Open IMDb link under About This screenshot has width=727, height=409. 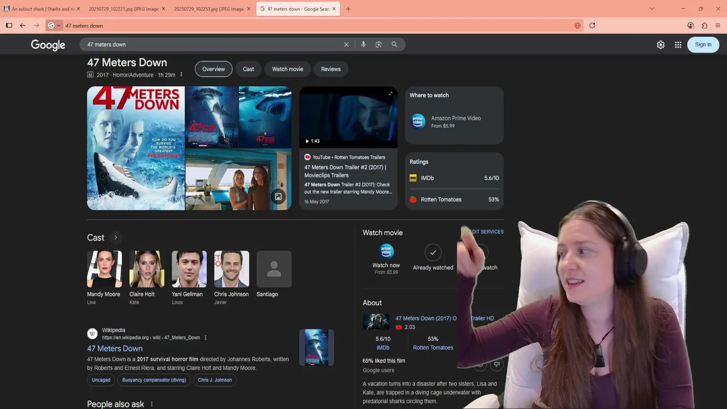(x=383, y=348)
